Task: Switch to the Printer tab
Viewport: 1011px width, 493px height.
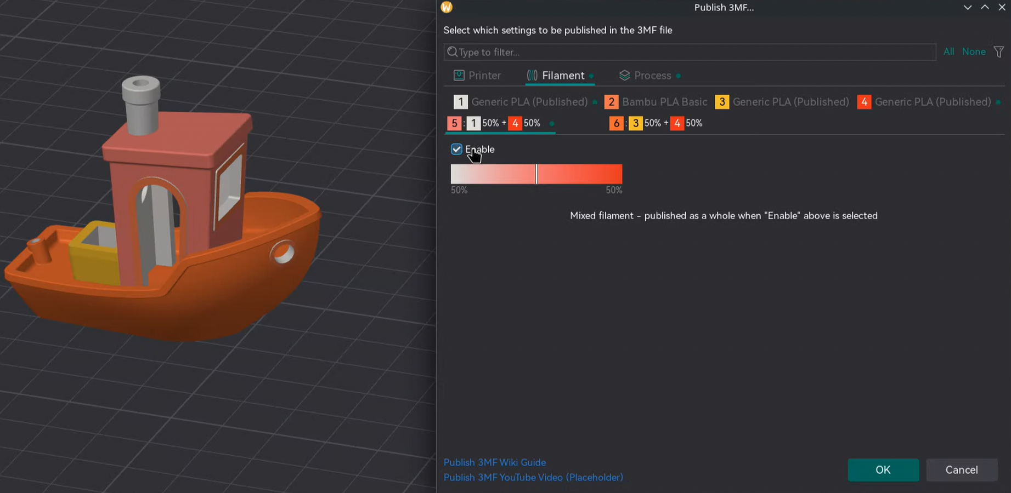Action: tap(477, 76)
